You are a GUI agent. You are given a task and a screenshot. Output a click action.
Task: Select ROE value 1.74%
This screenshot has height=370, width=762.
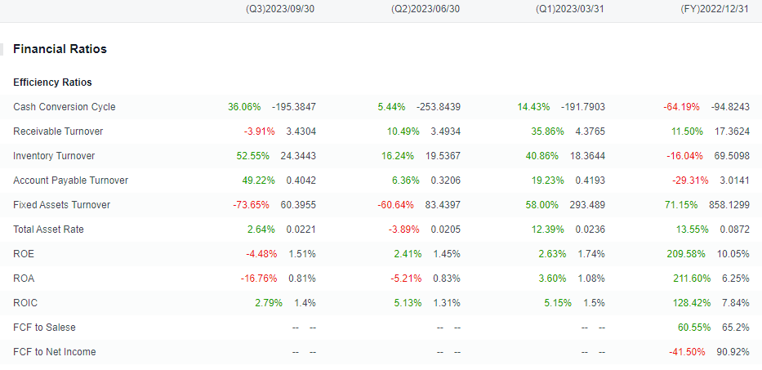591,254
